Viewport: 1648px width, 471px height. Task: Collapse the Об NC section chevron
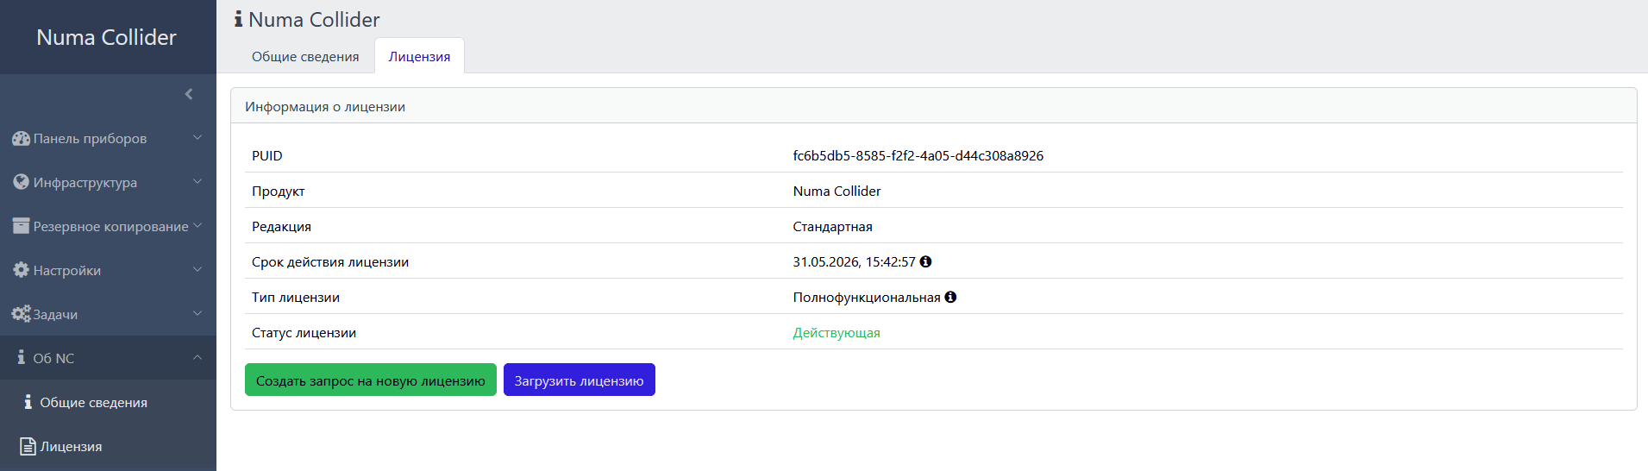[x=197, y=358]
